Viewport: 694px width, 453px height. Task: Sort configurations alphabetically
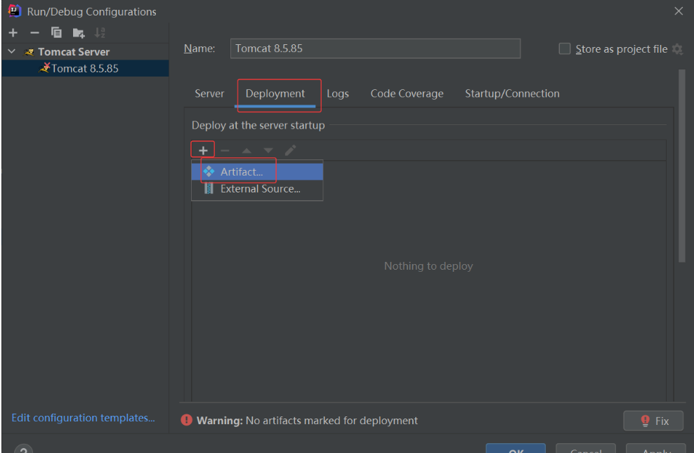(x=100, y=33)
